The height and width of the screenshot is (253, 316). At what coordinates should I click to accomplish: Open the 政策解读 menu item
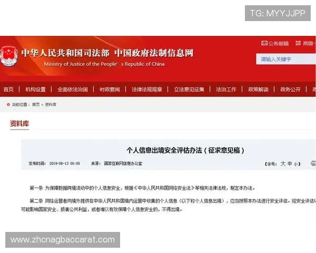[259, 90]
